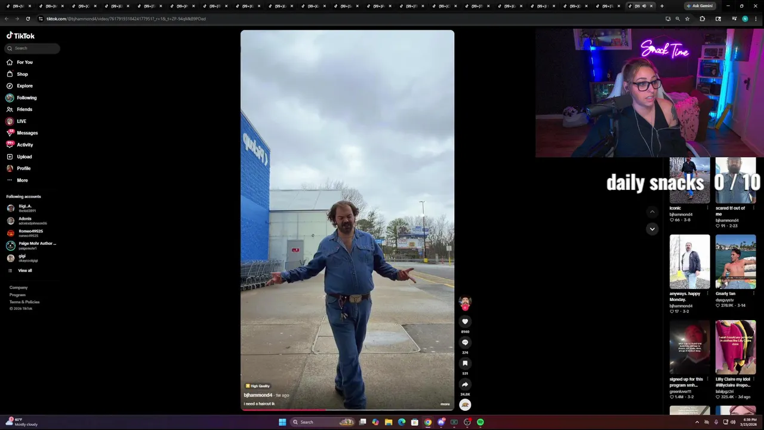This screenshot has height=430, width=764.
Task: Click the High Quality badge
Action: point(258,386)
